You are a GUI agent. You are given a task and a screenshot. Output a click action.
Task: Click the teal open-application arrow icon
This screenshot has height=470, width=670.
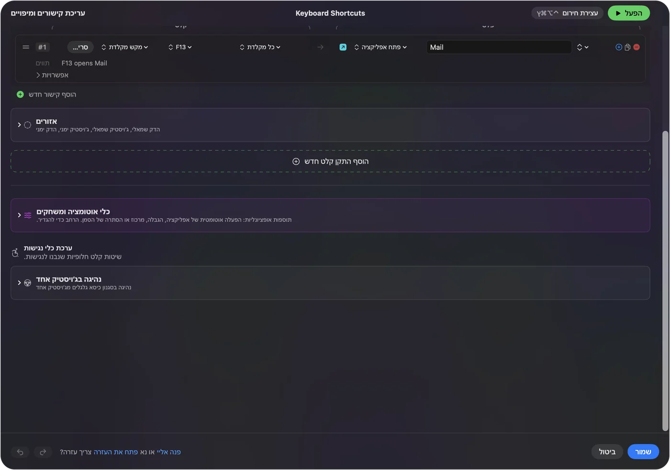[x=343, y=47]
